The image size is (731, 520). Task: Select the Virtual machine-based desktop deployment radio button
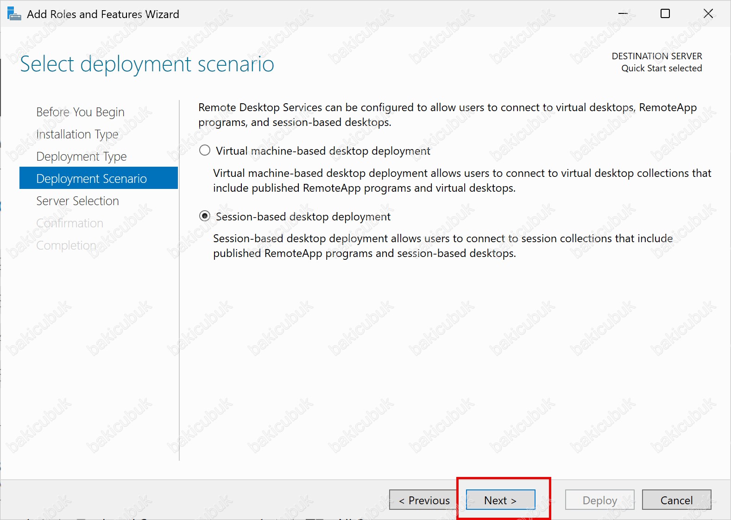pyautogui.click(x=205, y=150)
